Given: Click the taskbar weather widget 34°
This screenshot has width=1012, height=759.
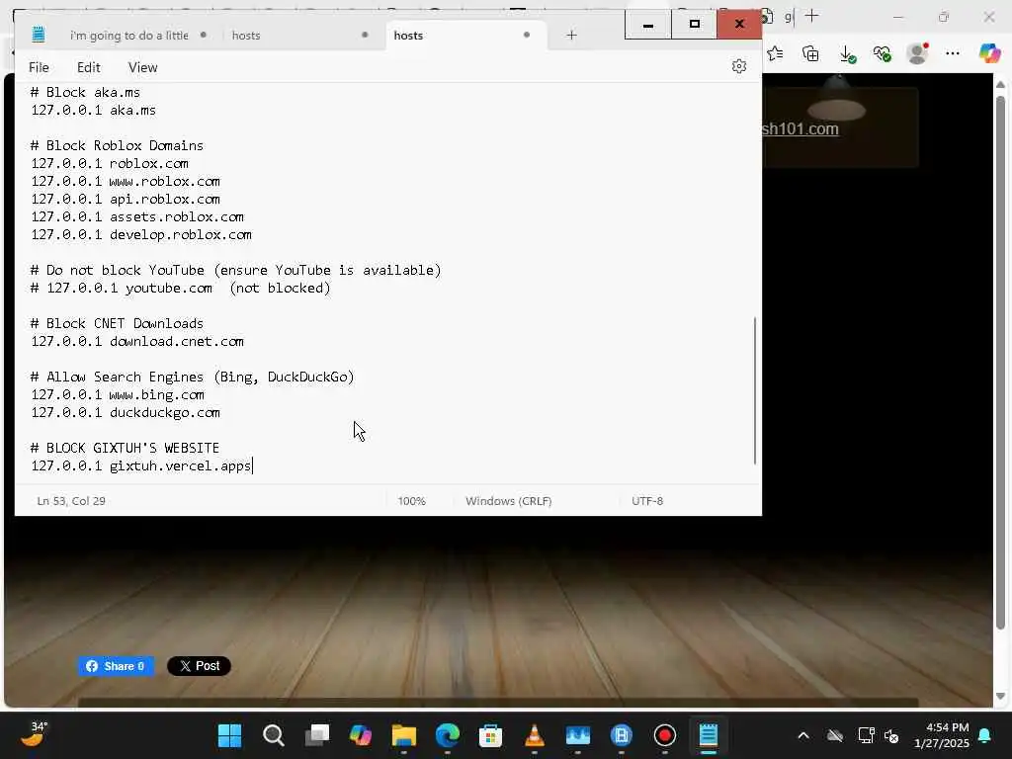Looking at the screenshot, I should [35, 734].
